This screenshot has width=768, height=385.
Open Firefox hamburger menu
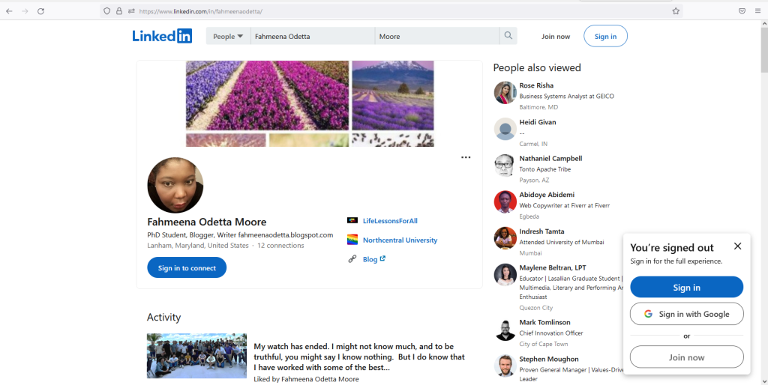758,11
